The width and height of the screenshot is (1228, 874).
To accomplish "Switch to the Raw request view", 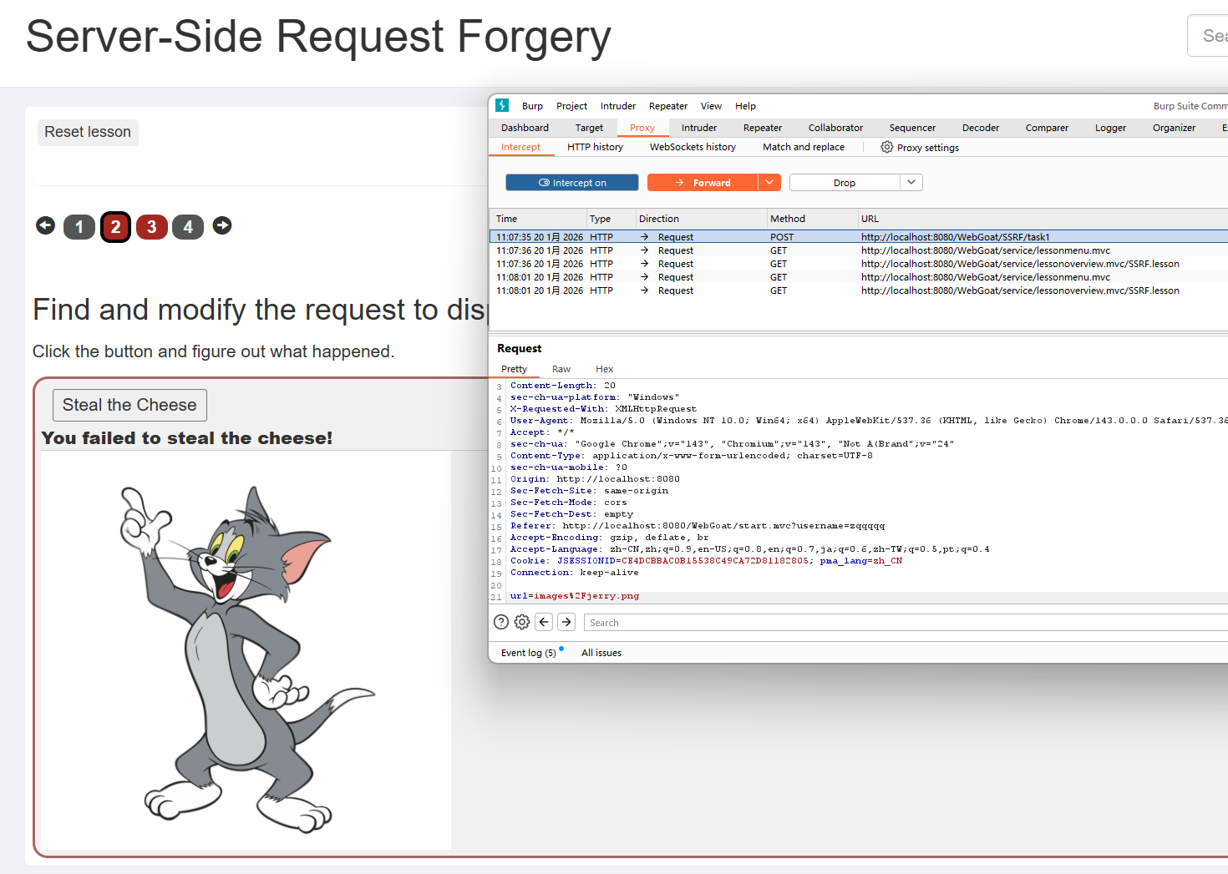I will coord(561,369).
